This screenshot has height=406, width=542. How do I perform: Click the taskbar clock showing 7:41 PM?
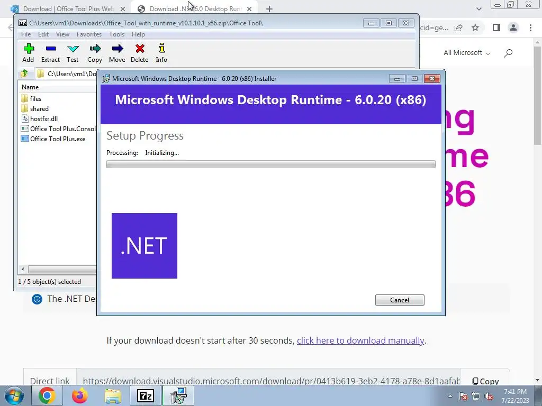(x=515, y=395)
